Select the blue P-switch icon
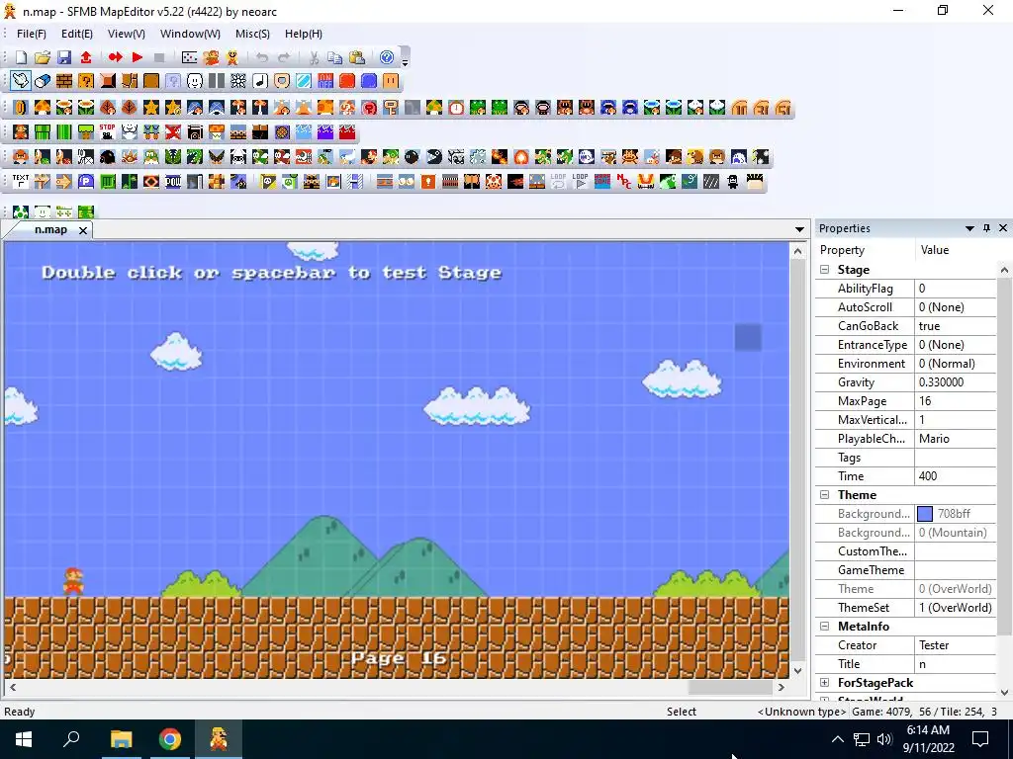 [x=86, y=182]
